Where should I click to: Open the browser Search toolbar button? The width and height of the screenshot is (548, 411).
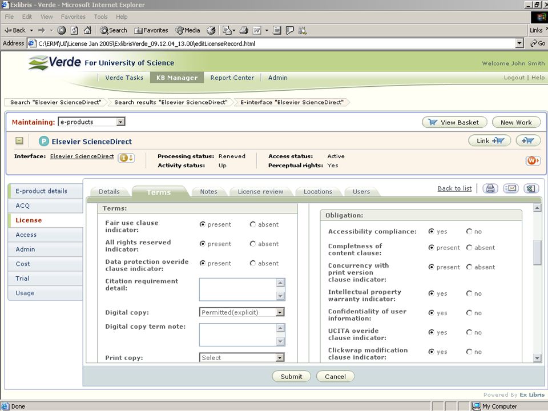[113, 30]
